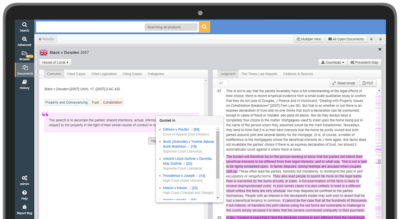Click the UK flag icon

[x=44, y=52]
